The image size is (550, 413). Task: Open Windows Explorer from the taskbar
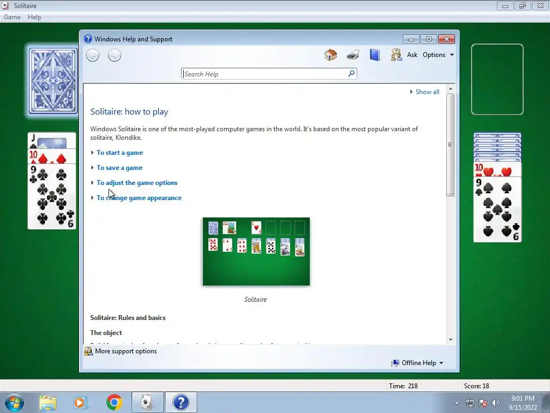coord(48,402)
